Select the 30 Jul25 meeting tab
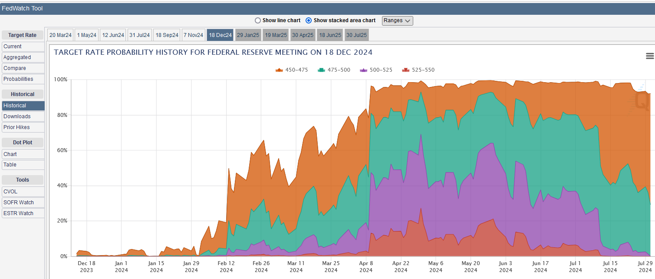 pyautogui.click(x=356, y=35)
